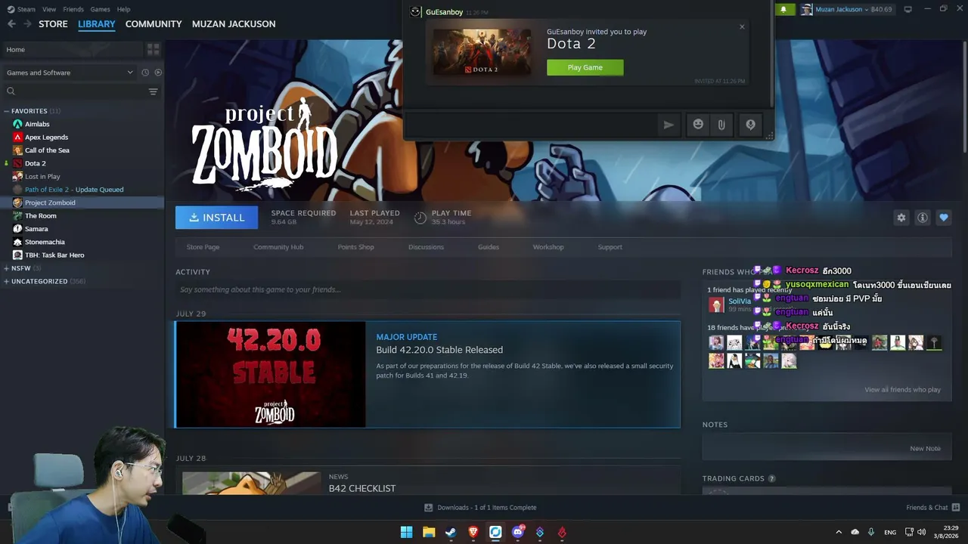Dismiss the Dota 2 invite

tap(742, 26)
